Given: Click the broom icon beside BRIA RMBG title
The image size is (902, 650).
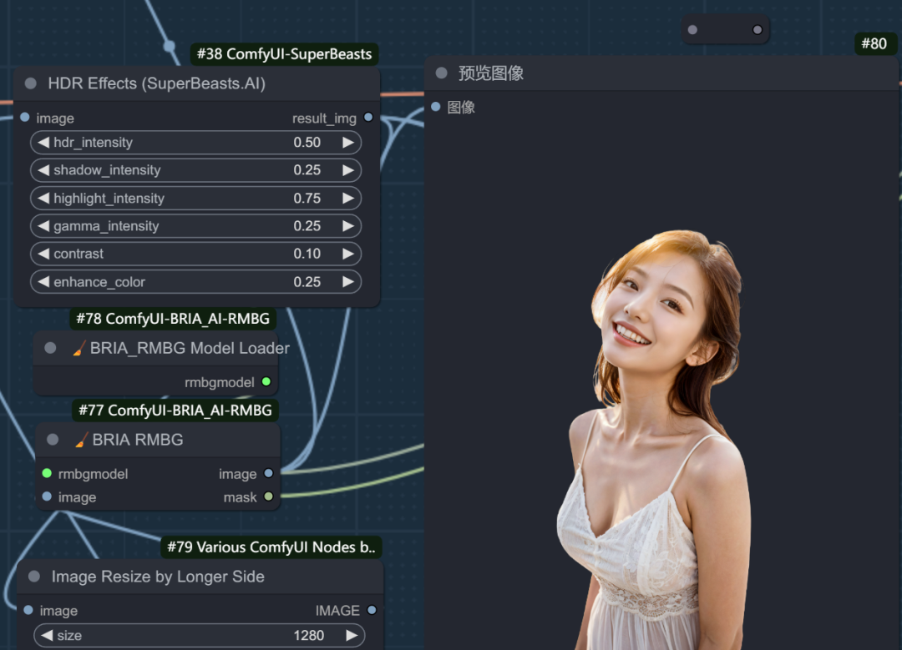Looking at the screenshot, I should pos(82,440).
